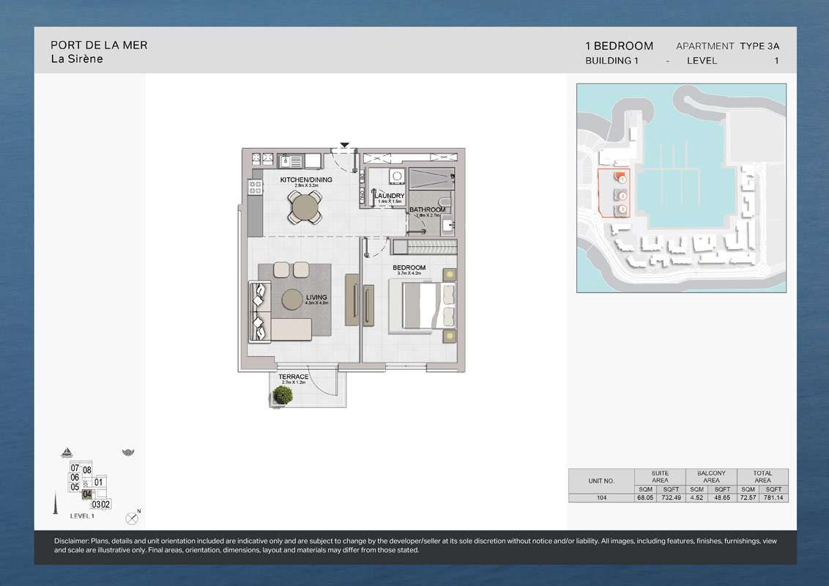Click the sailboat icon above key plan

pyautogui.click(x=67, y=452)
